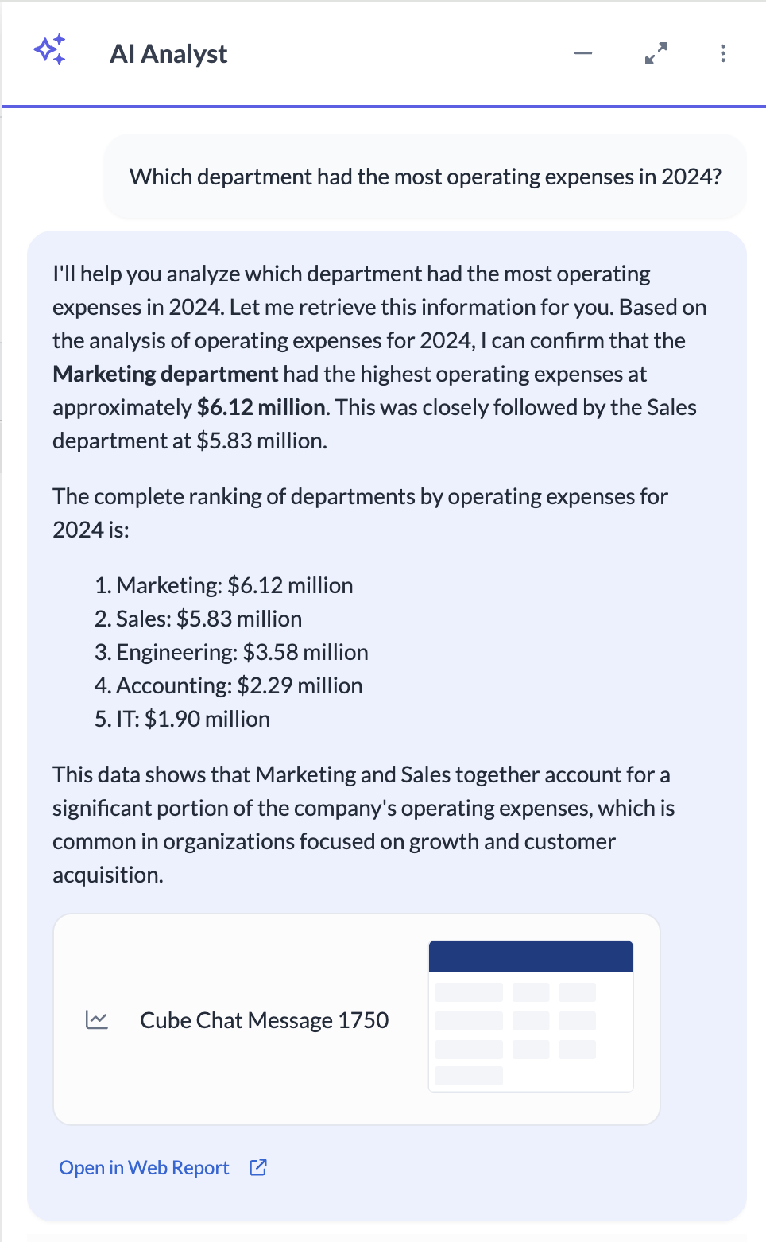Viewport: 766px width, 1242px height.
Task: Click the line chart icon in the card
Action: (97, 1019)
